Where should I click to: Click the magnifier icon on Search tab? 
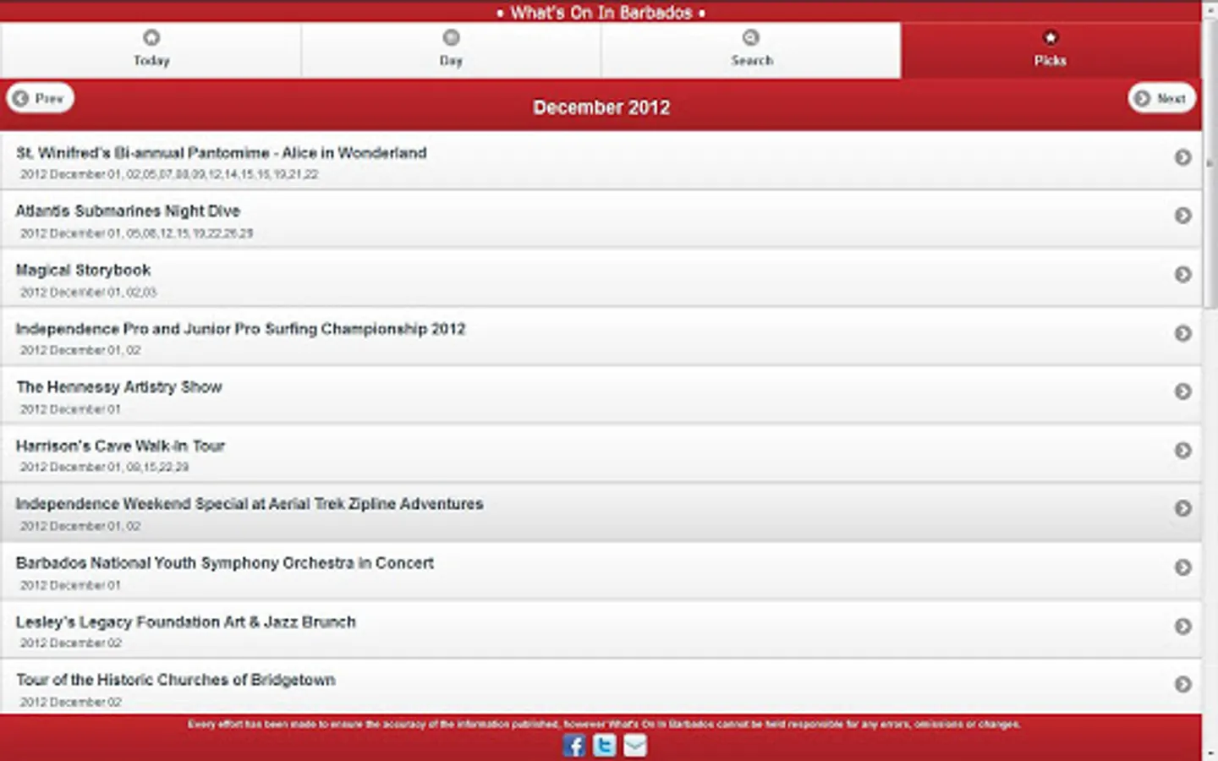pyautogui.click(x=751, y=37)
